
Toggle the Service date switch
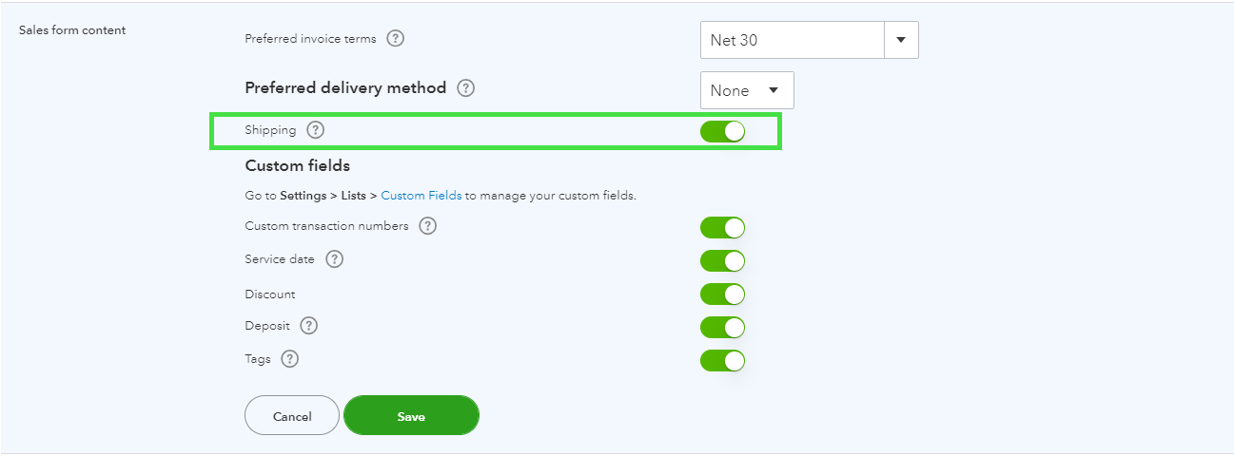click(722, 261)
